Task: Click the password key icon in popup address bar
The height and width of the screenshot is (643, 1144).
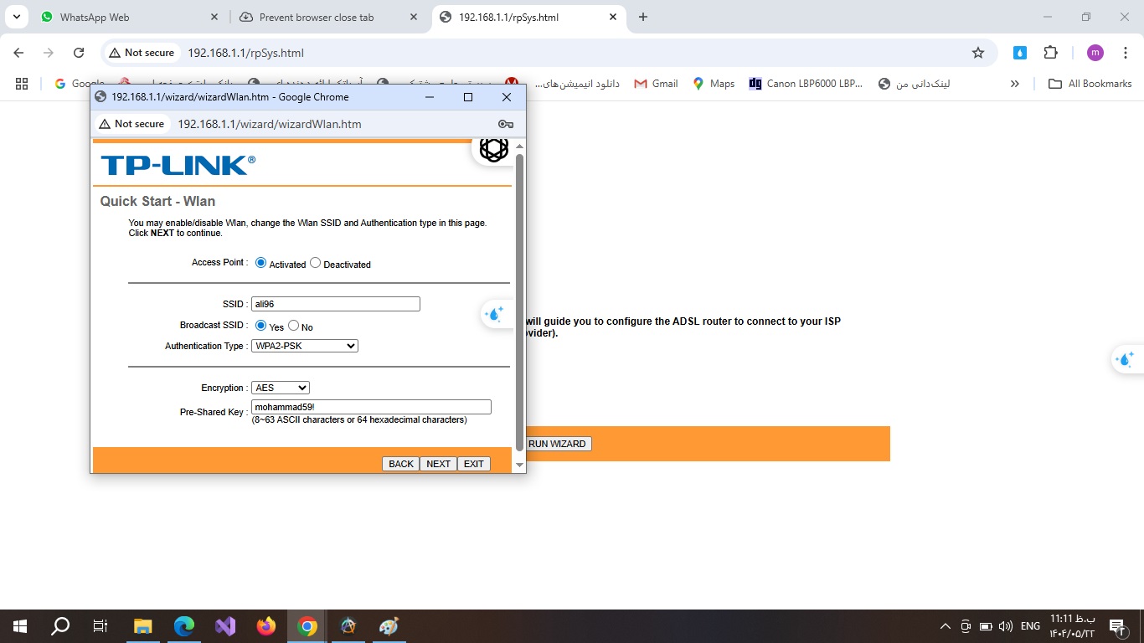Action: click(505, 124)
